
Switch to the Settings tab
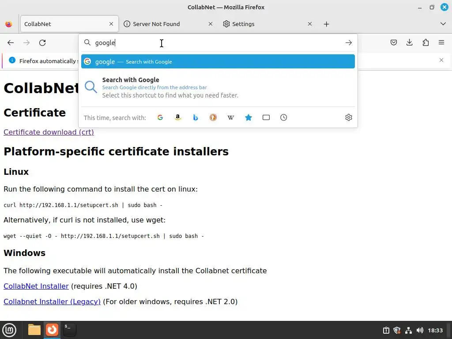point(268,24)
